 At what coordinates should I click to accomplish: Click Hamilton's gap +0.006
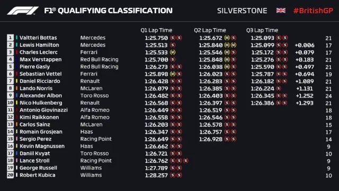(x=305, y=45)
